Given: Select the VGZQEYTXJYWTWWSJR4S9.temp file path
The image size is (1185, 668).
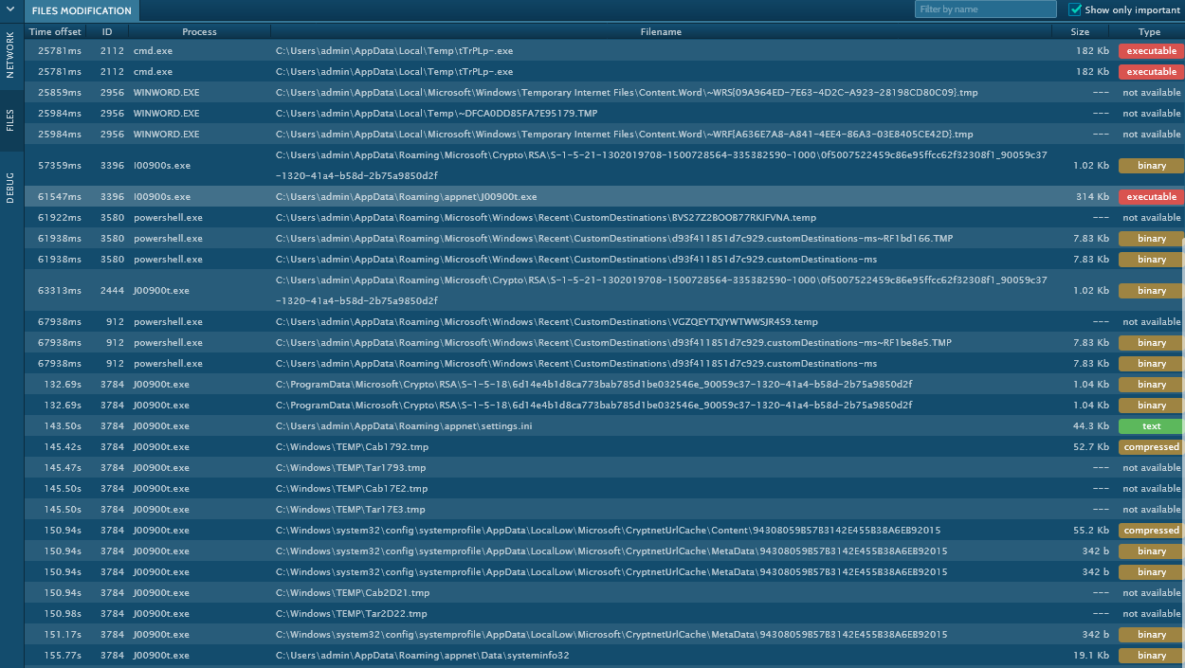Looking at the screenshot, I should 546,322.
